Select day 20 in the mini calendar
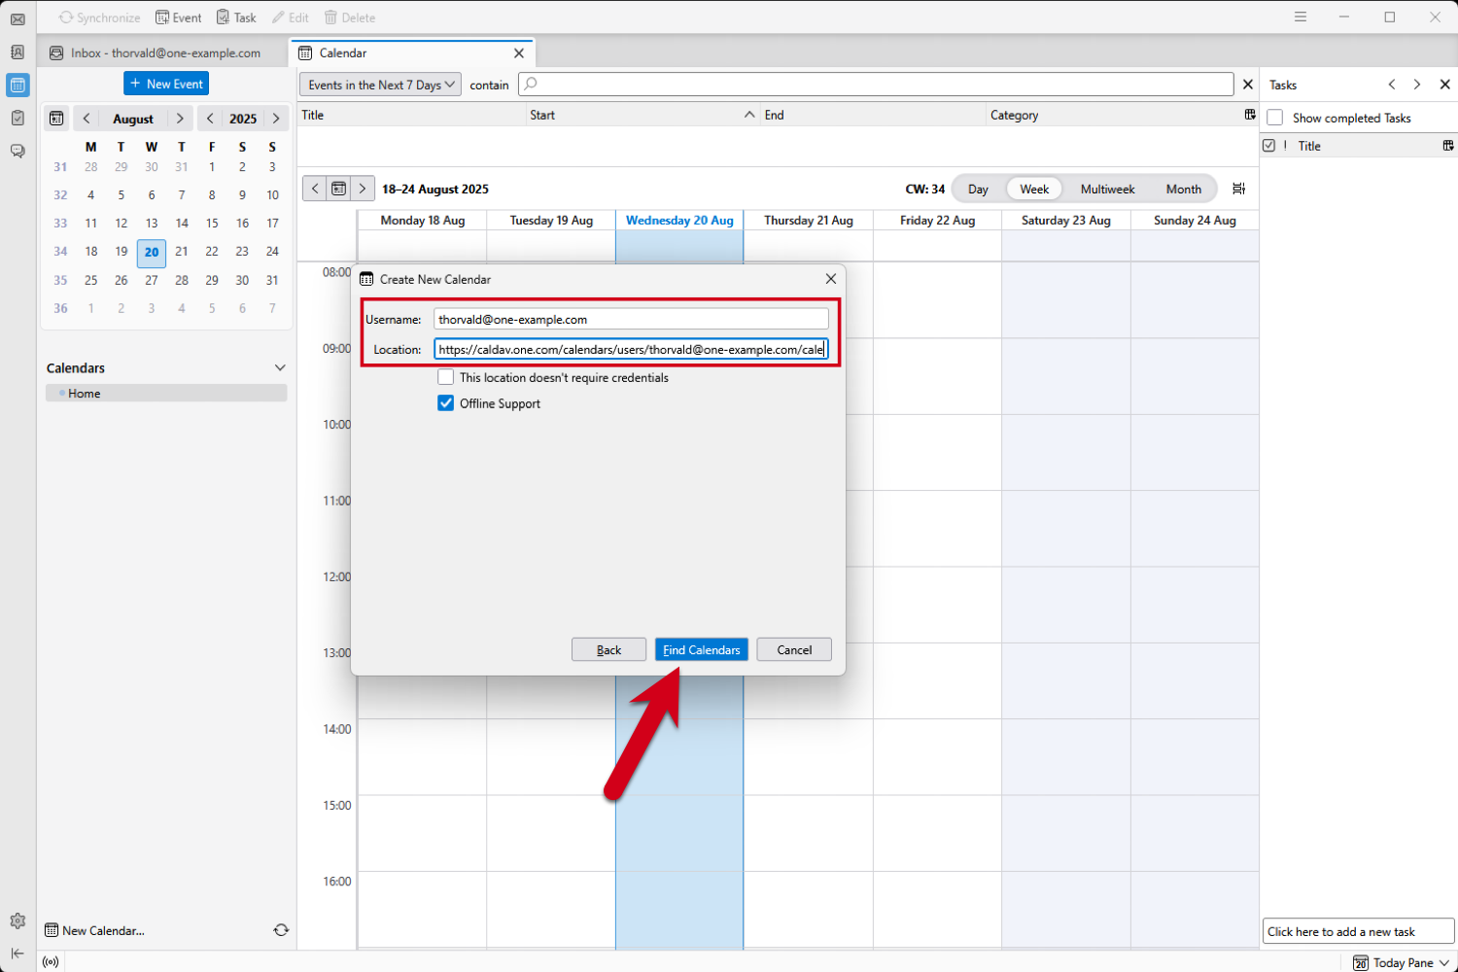Screen dimensions: 1458x972 pyautogui.click(x=151, y=253)
